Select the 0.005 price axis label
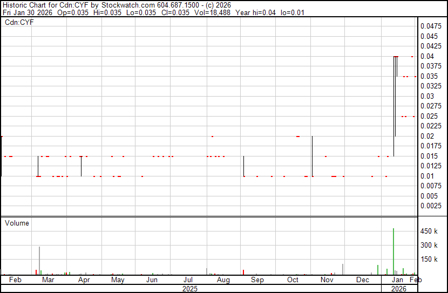448x293 pixels. 429,196
